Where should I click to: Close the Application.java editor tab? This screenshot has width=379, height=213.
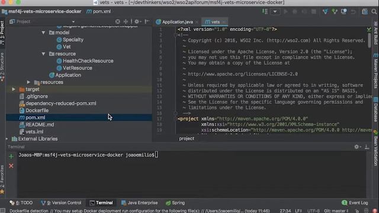tap(197, 22)
